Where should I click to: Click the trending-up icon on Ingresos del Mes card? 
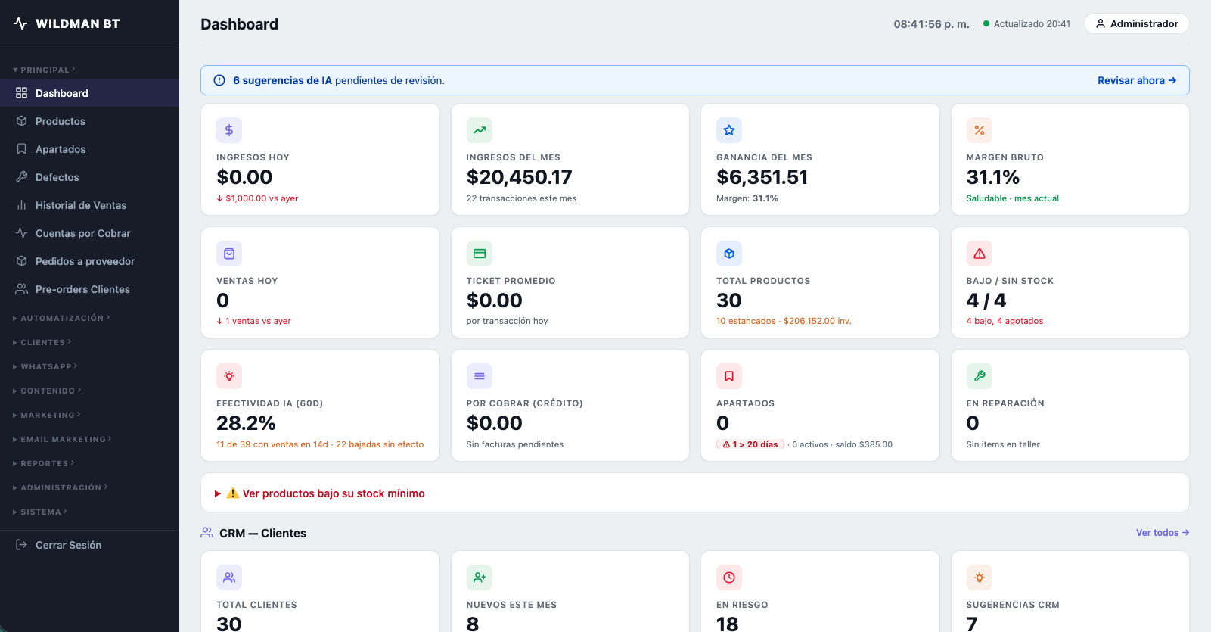480,130
